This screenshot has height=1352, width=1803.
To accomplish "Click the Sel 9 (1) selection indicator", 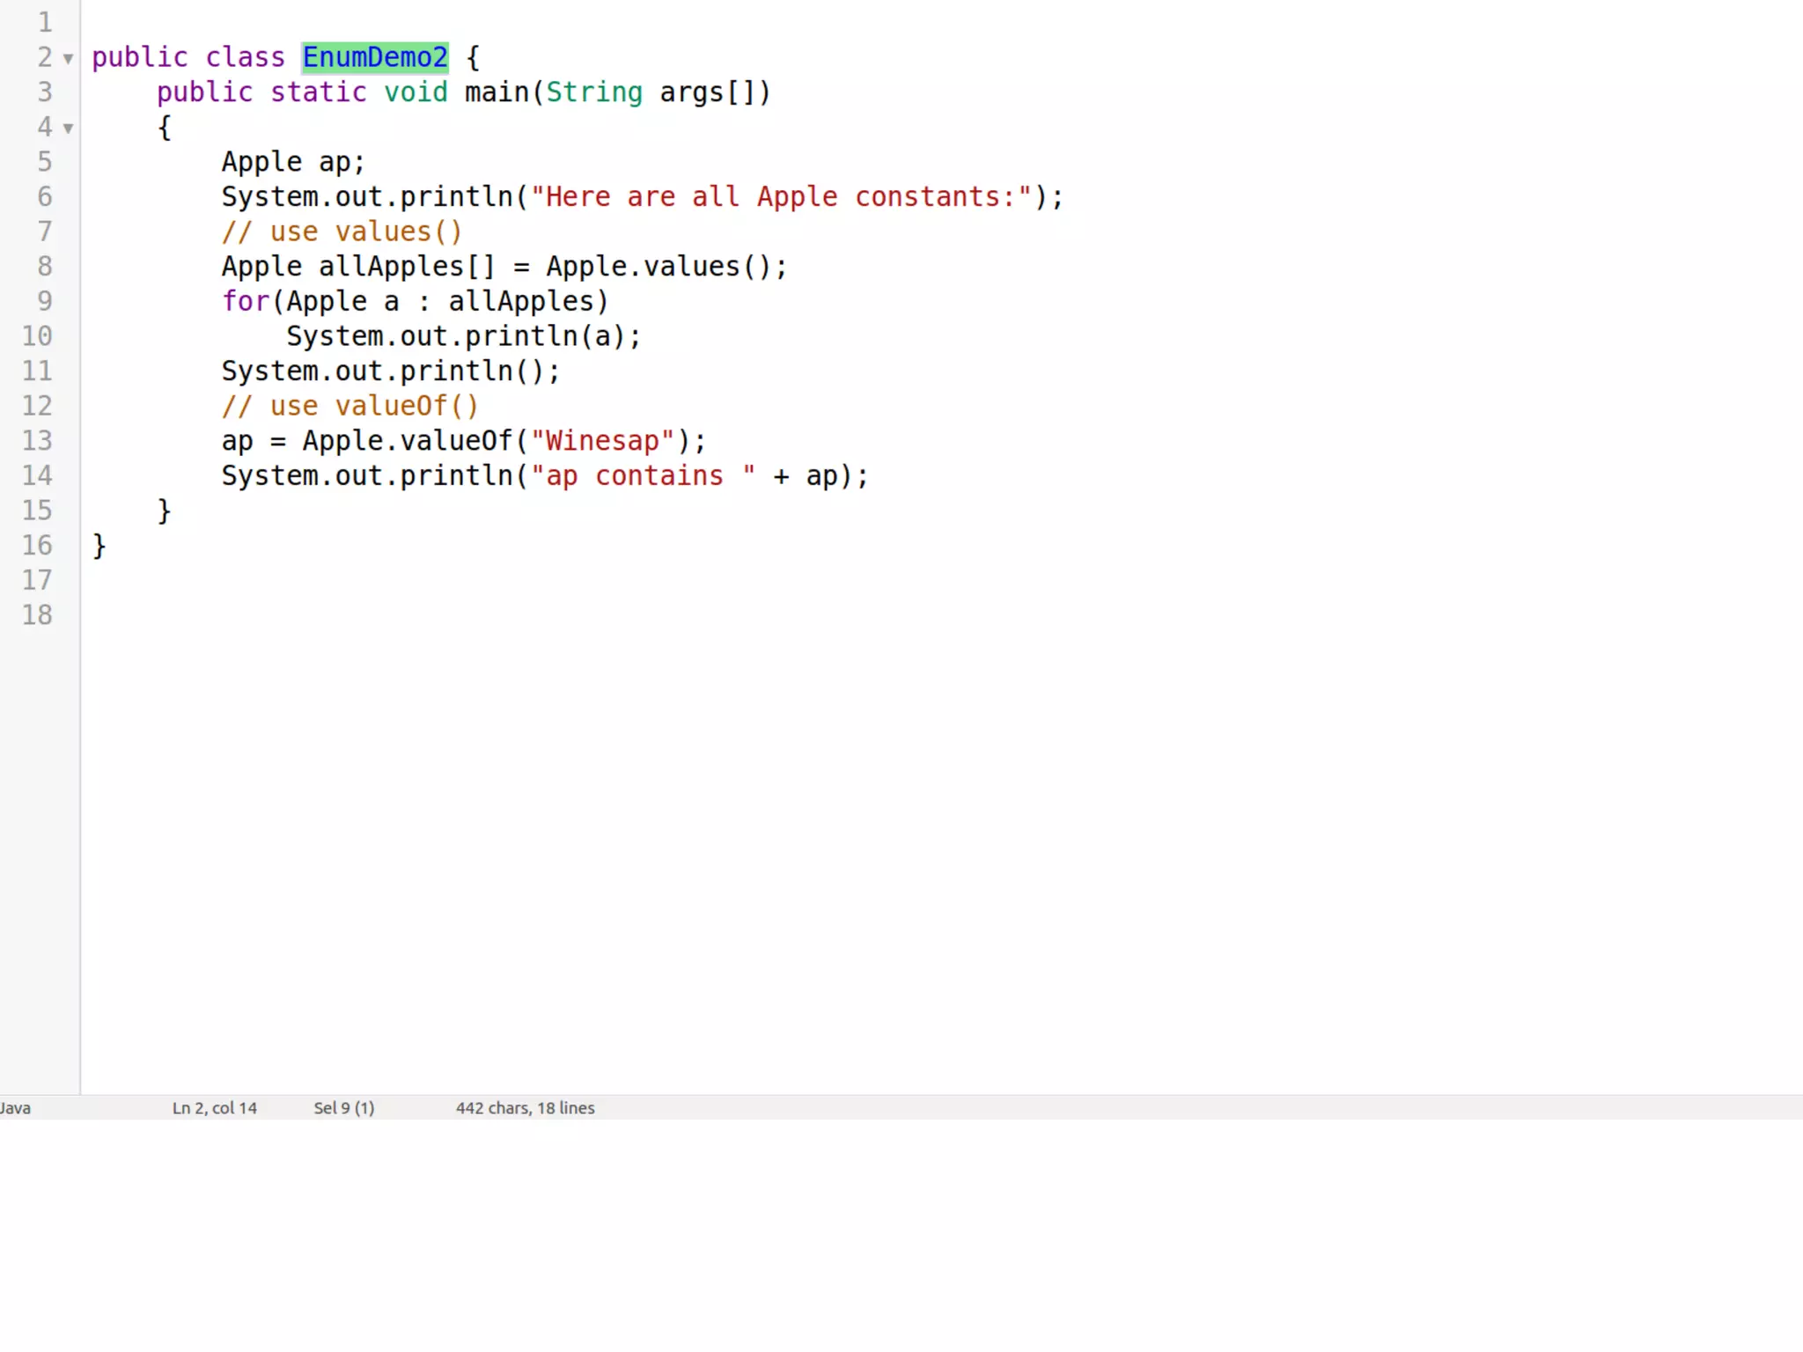I will tap(343, 1108).
